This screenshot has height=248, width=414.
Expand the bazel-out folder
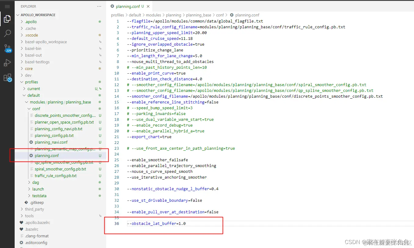(33, 55)
